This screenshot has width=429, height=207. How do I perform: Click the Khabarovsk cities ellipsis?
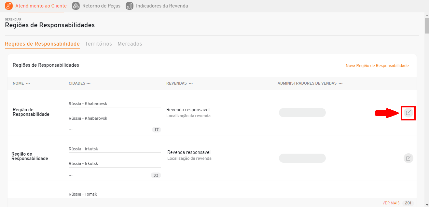(71, 130)
